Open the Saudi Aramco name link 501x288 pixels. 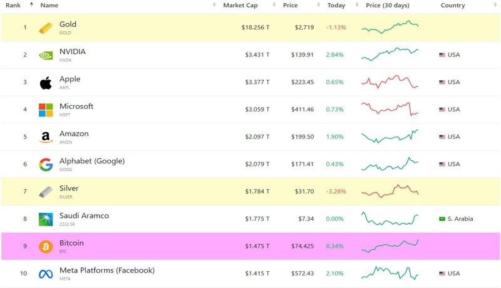[84, 216]
